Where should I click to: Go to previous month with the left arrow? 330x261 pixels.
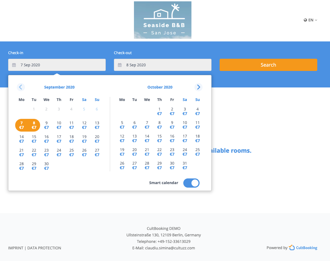[x=21, y=87]
